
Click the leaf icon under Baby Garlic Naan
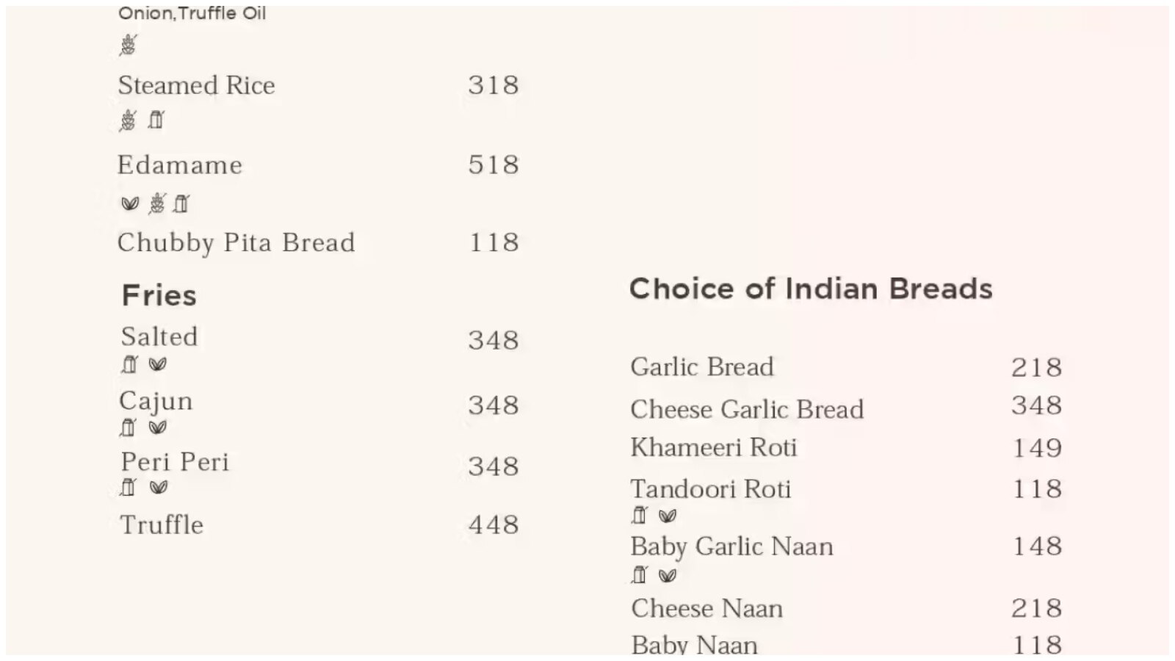667,576
